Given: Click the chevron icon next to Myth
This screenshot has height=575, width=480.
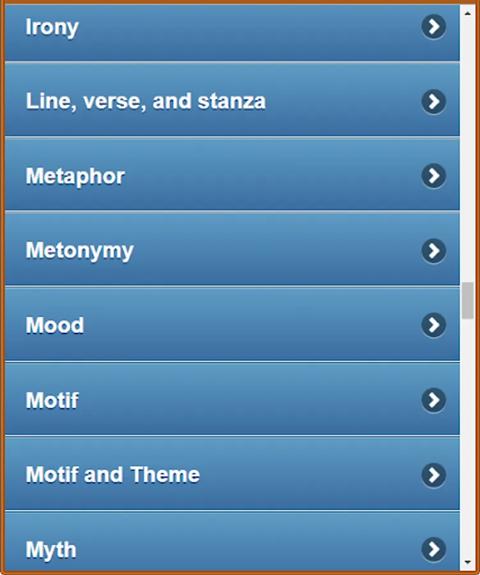Looking at the screenshot, I should point(433,549).
